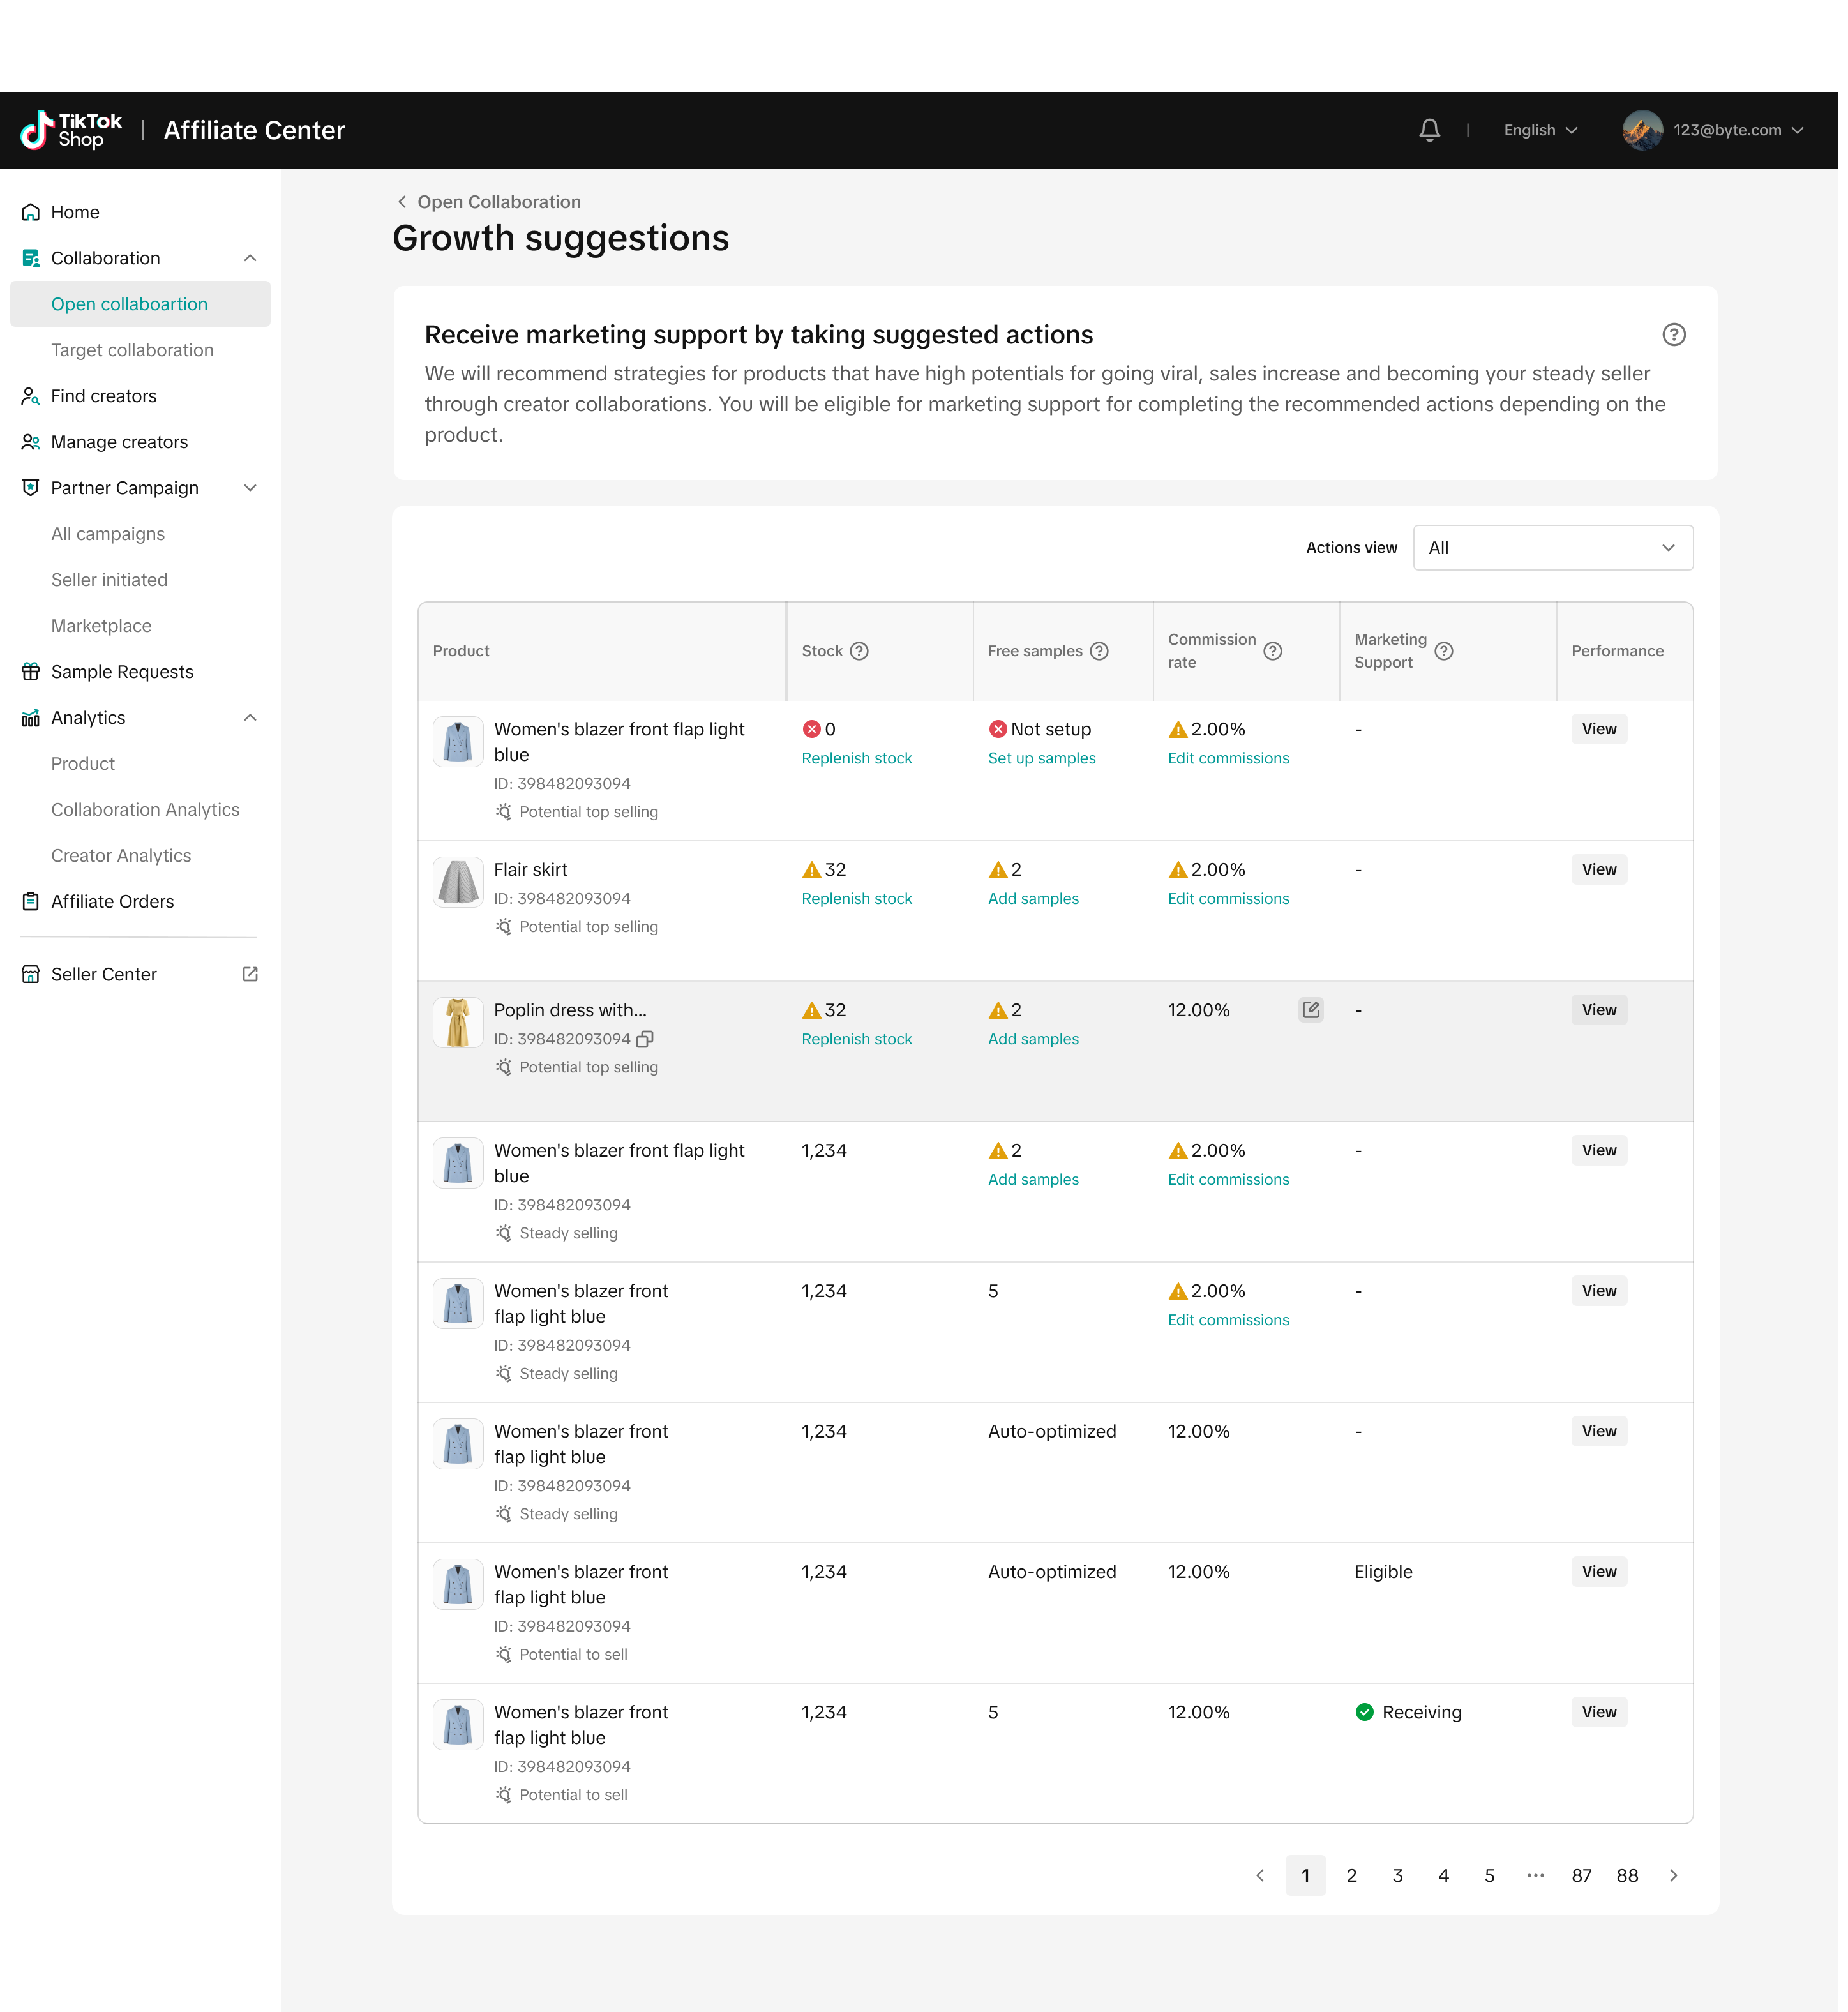The height and width of the screenshot is (2012, 1848).
Task: Click the notification bell icon
Action: [x=1429, y=130]
